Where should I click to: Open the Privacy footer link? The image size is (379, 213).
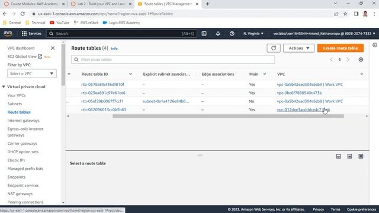(x=319, y=209)
